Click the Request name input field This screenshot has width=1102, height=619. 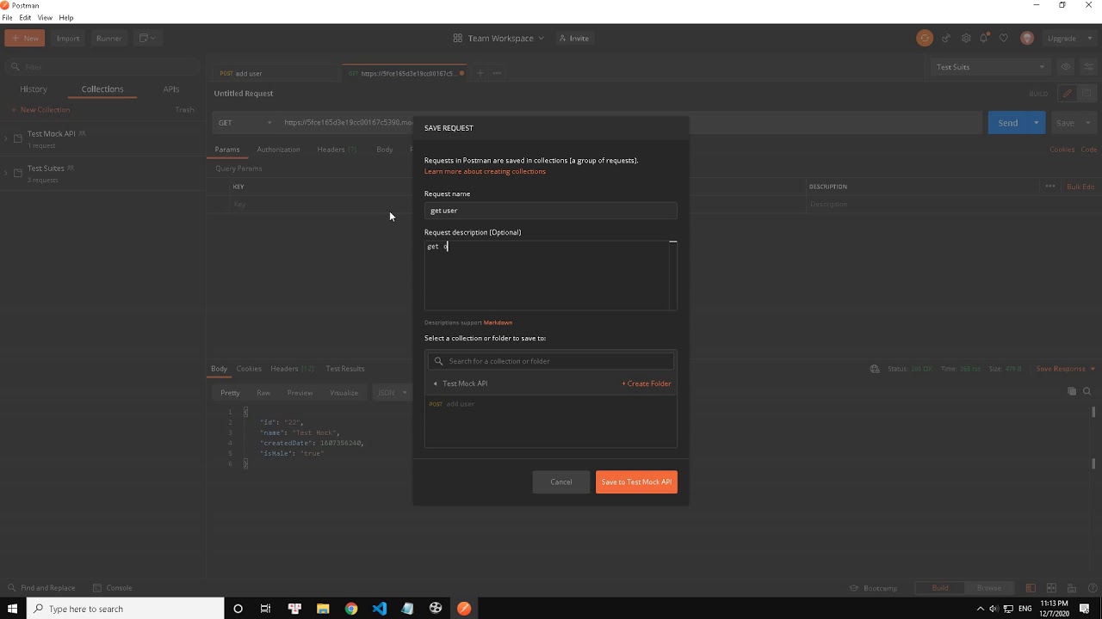(551, 211)
